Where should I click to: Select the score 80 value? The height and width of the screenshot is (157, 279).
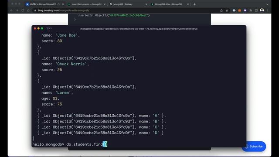[x=60, y=41]
